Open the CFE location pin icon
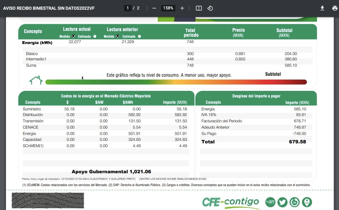Viewport: 339px width, 210px height. [x=307, y=202]
